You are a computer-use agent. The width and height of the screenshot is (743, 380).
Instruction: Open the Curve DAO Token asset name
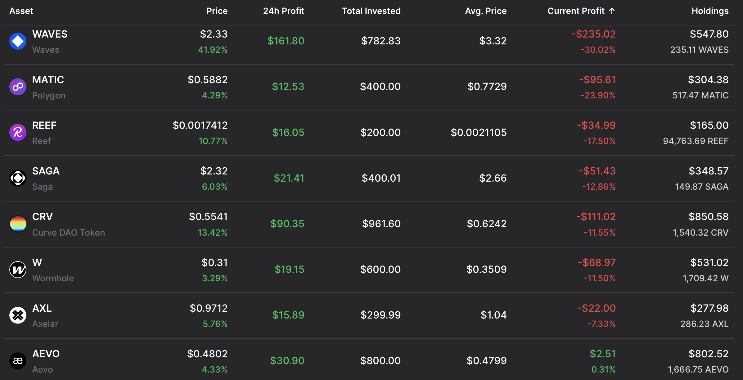(69, 233)
